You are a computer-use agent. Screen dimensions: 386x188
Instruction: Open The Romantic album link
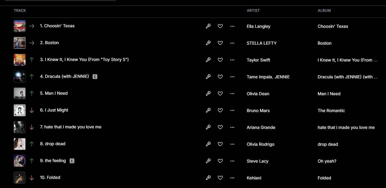[331, 110]
